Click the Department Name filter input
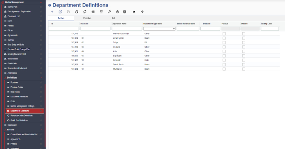The height and width of the screenshot is (149, 285). pyautogui.click(x=127, y=29)
